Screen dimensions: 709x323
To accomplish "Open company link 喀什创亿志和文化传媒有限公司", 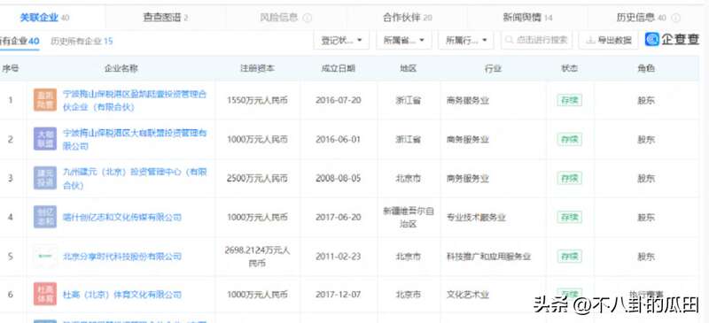I will (122, 218).
